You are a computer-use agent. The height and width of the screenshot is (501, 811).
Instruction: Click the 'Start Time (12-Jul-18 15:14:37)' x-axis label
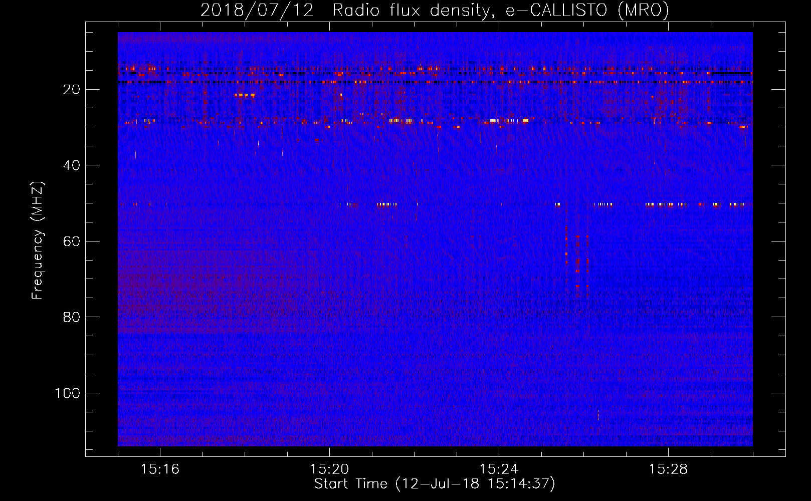click(435, 484)
